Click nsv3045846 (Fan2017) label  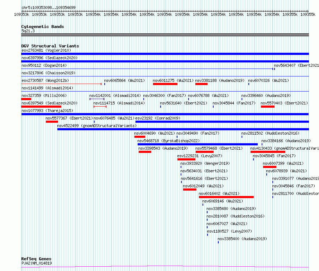[294, 186]
